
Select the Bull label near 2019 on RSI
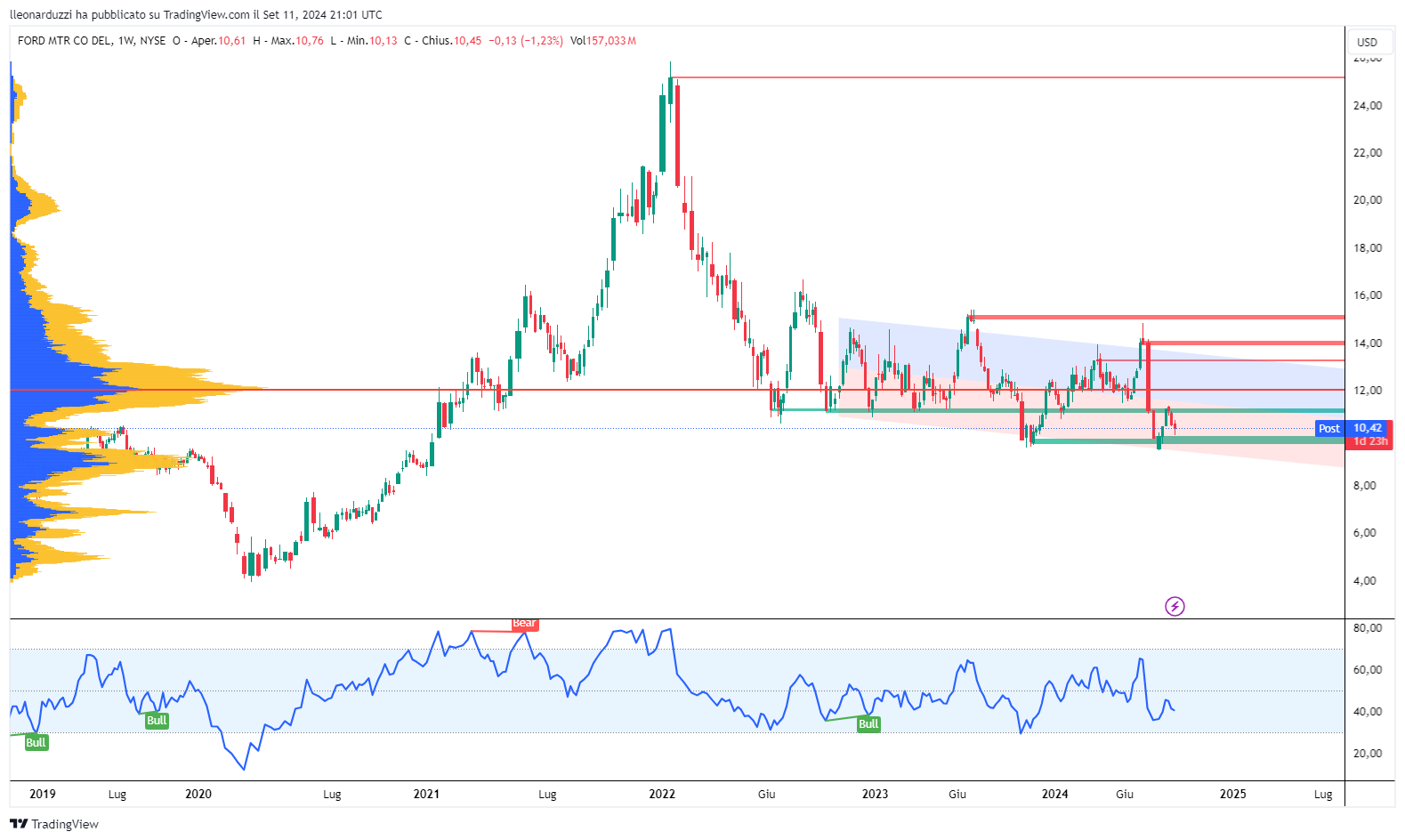(36, 742)
